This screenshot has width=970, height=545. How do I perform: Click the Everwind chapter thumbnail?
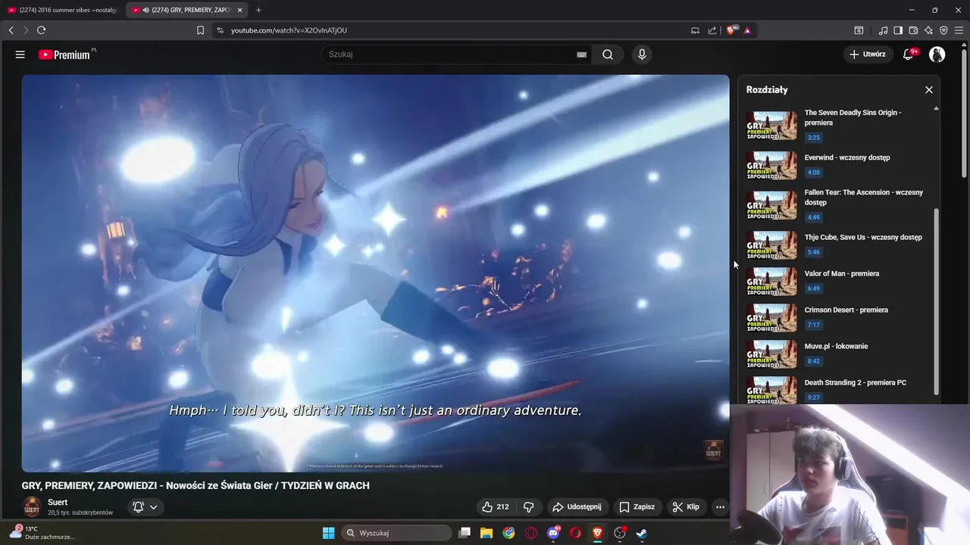(x=771, y=166)
